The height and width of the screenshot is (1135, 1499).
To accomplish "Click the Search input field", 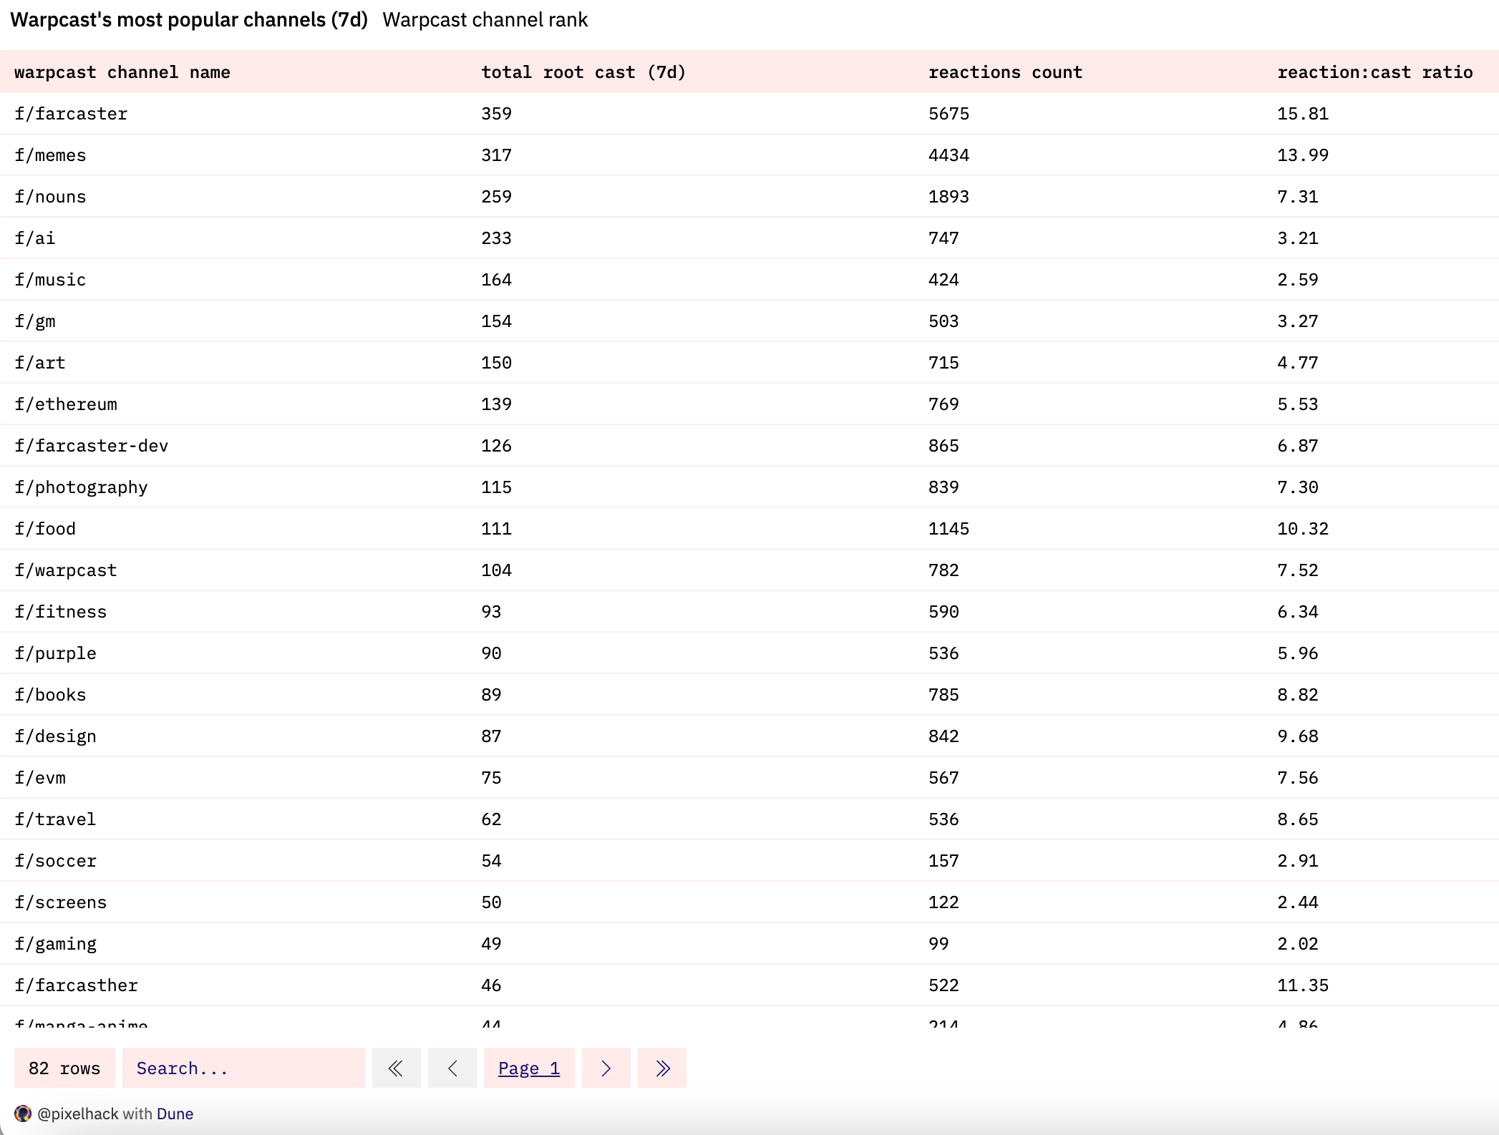I will pos(243,1068).
